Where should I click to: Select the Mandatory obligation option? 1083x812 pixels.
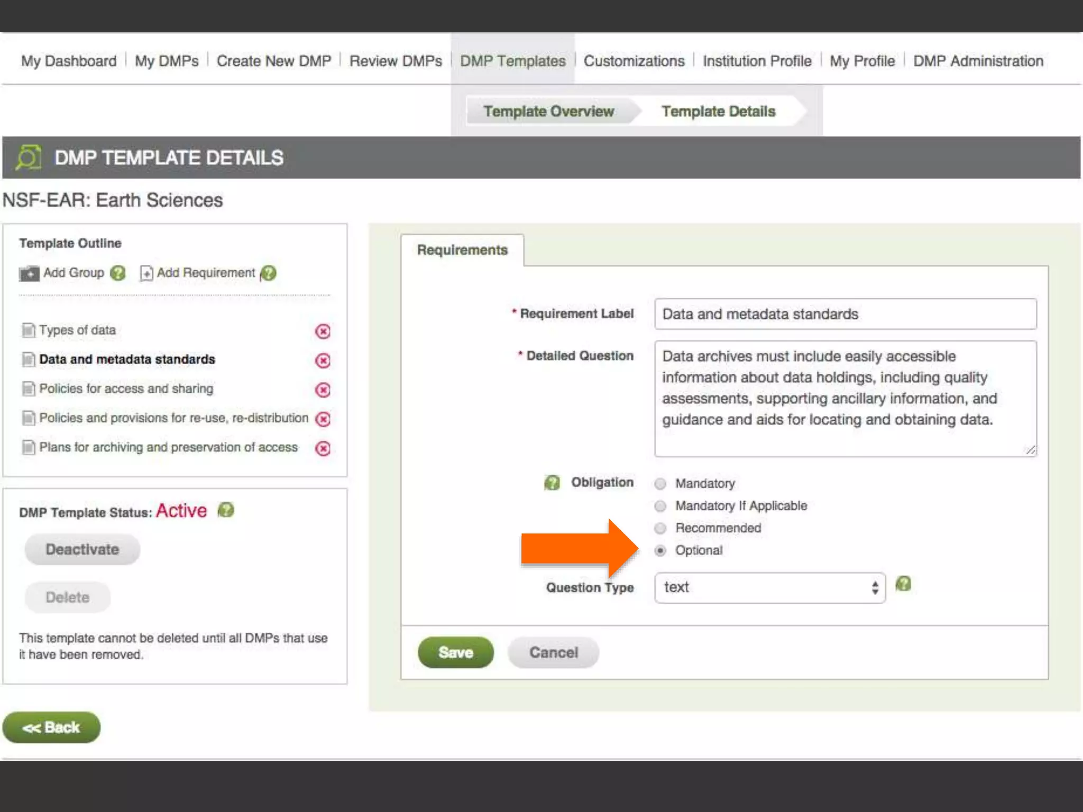tap(660, 484)
